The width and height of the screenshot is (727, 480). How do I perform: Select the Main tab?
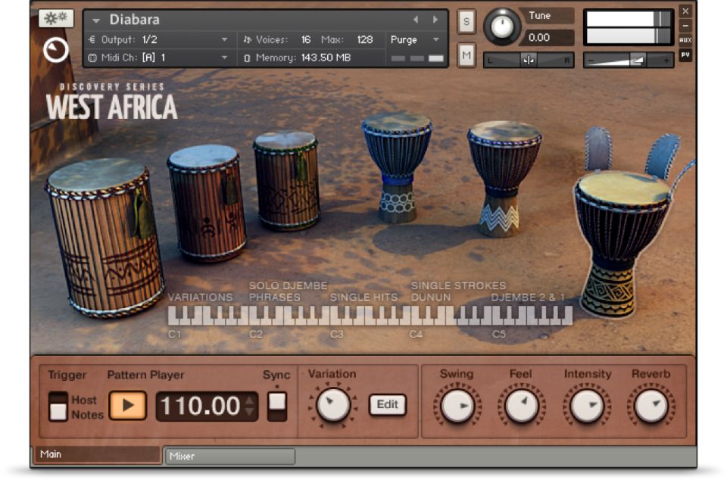tap(96, 454)
